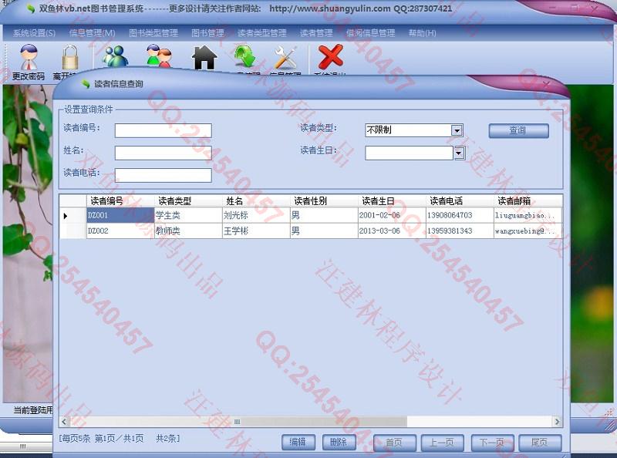The width and height of the screenshot is (617, 458).
Task: Click the 删除 button
Action: point(339,443)
